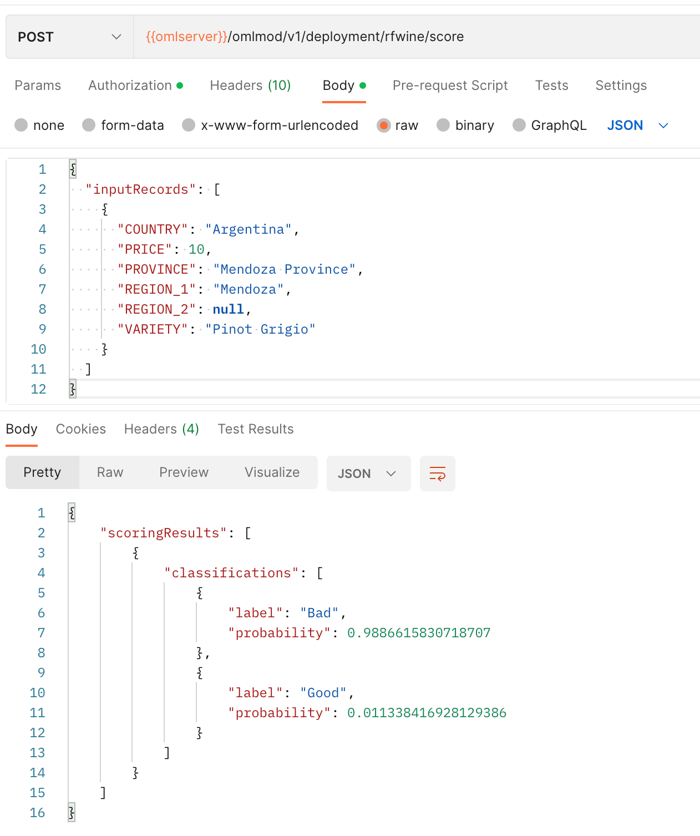Viewport: 700px width, 836px height.
Task: Select the GraphQL body option
Action: tap(519, 125)
